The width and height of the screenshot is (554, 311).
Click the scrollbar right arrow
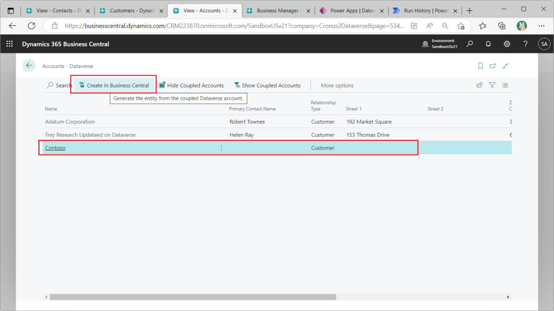click(507, 297)
